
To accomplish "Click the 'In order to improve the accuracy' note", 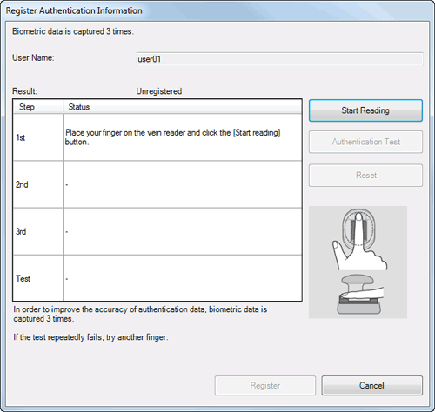I will pyautogui.click(x=140, y=314).
